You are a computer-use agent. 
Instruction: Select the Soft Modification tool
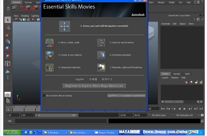pos(8,71)
